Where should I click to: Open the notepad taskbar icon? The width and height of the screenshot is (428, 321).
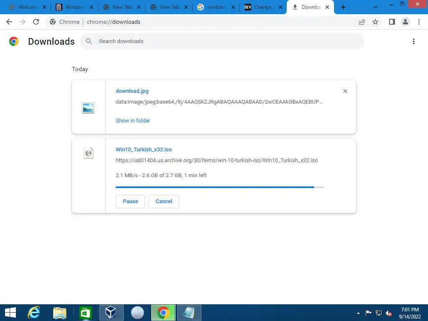coord(189,313)
